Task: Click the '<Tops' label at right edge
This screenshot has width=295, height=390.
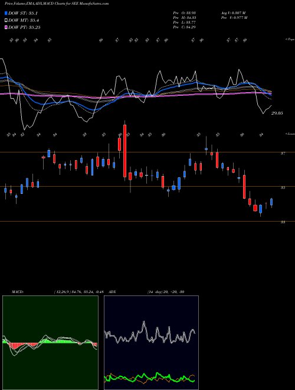Action: coord(290,40)
